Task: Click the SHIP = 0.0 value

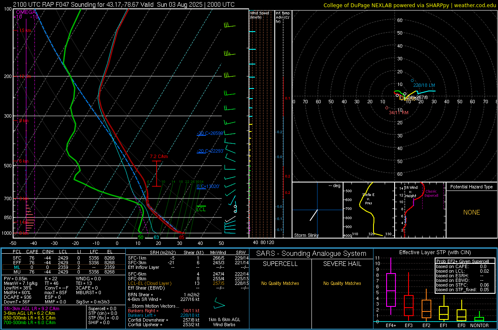Action: pyautogui.click(x=99, y=322)
